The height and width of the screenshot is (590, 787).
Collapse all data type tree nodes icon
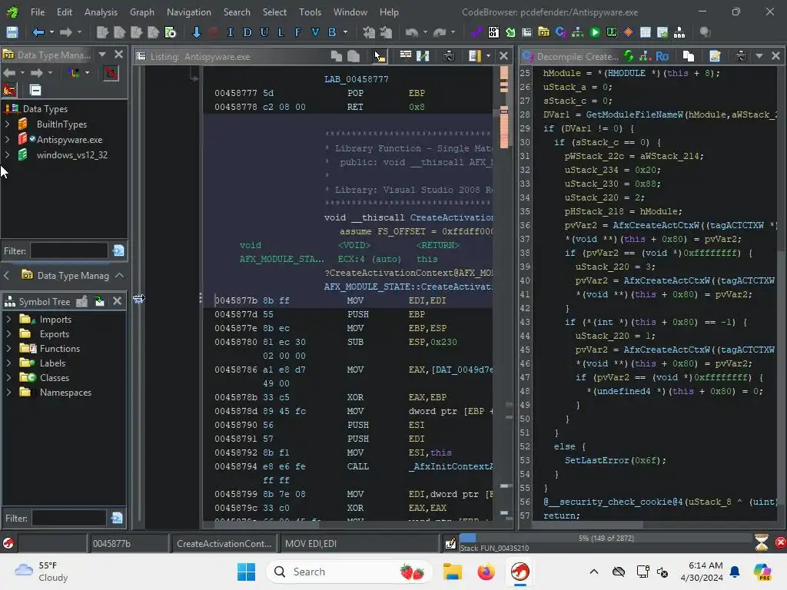click(x=35, y=91)
